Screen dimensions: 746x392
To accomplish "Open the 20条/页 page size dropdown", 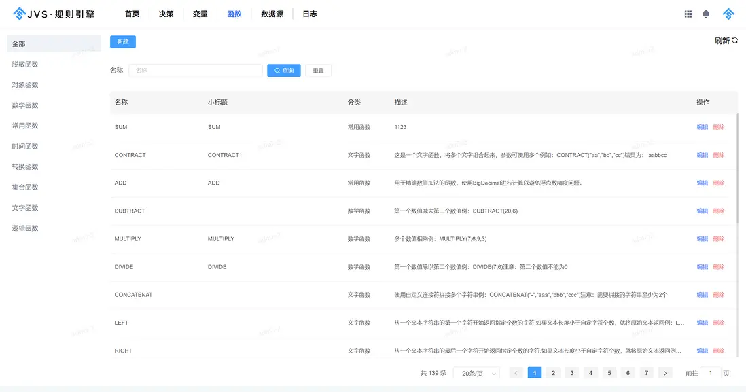I will [x=476, y=372].
